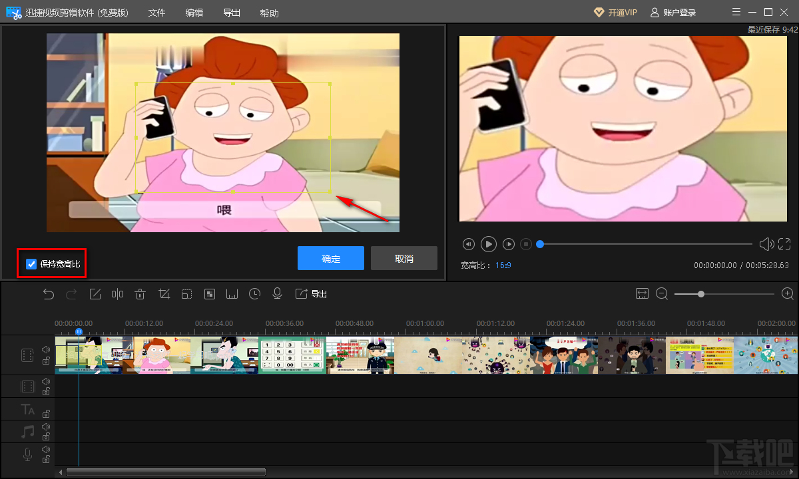Screen dimensions: 799x479
Task: Click the 取消 button
Action: point(404,259)
